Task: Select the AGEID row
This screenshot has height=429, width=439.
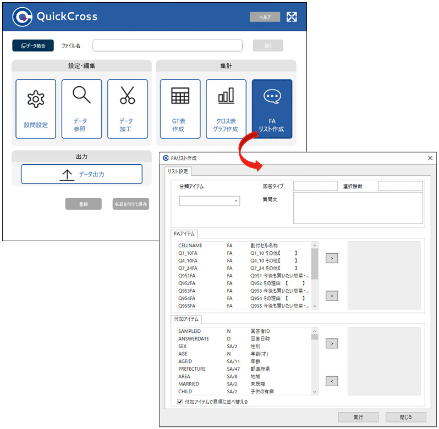Action: (x=244, y=361)
